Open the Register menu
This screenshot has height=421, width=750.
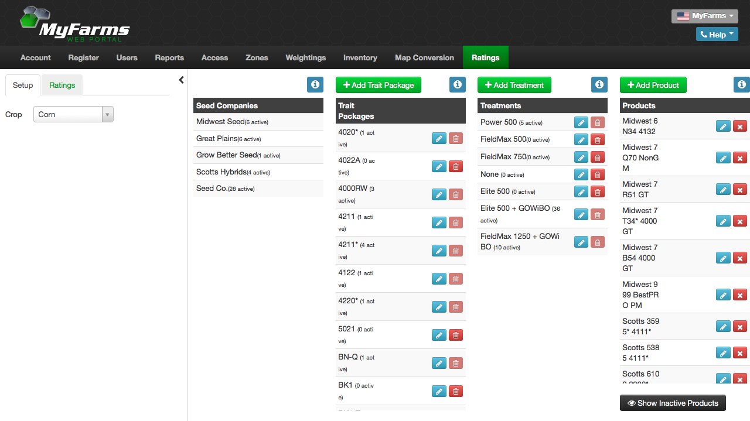[84, 57]
